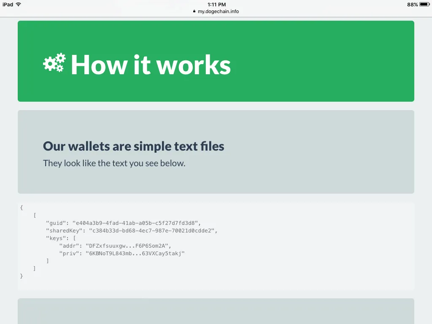Tap the 1:11 PM clock
The image size is (432, 324).
click(216, 4)
